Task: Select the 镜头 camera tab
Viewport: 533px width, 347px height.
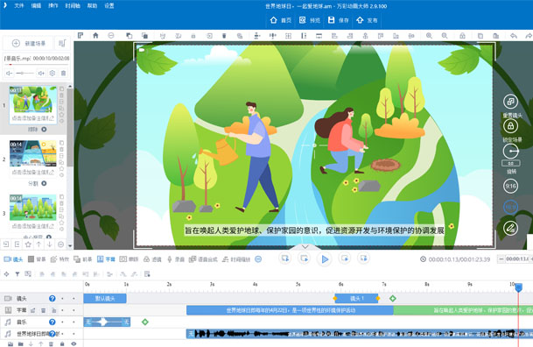Action: tap(13, 259)
